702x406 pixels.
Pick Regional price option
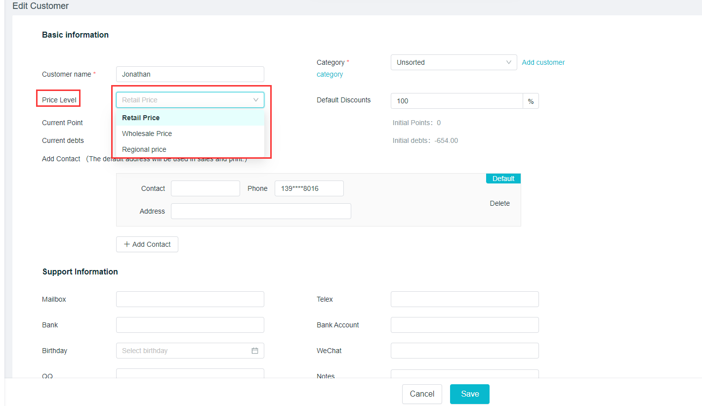point(144,149)
